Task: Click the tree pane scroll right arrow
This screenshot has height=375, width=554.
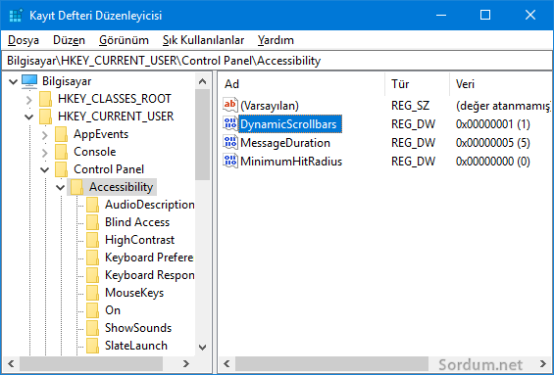Action: click(x=186, y=363)
